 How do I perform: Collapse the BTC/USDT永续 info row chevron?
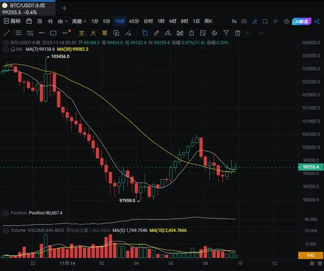pyautogui.click(x=6, y=43)
